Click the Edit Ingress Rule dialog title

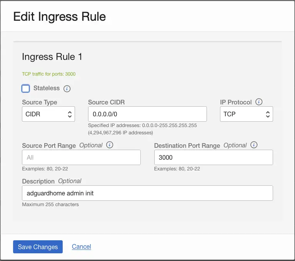60,17
